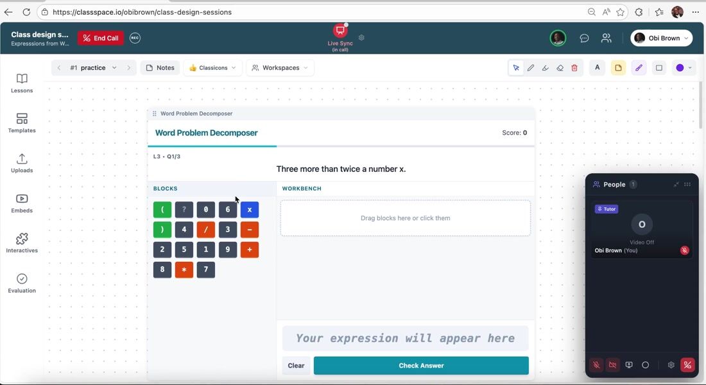Open Obi Brown account menu
The image size is (706, 385).
coord(661,38)
